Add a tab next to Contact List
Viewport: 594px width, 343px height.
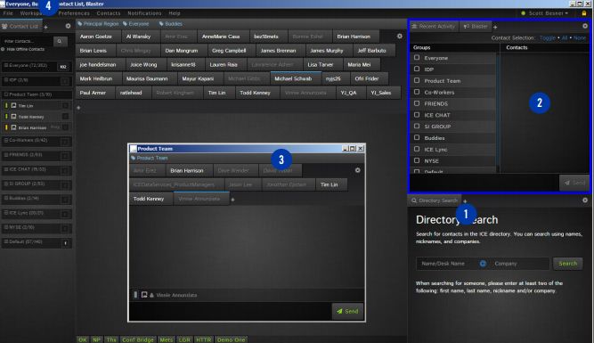45,27
